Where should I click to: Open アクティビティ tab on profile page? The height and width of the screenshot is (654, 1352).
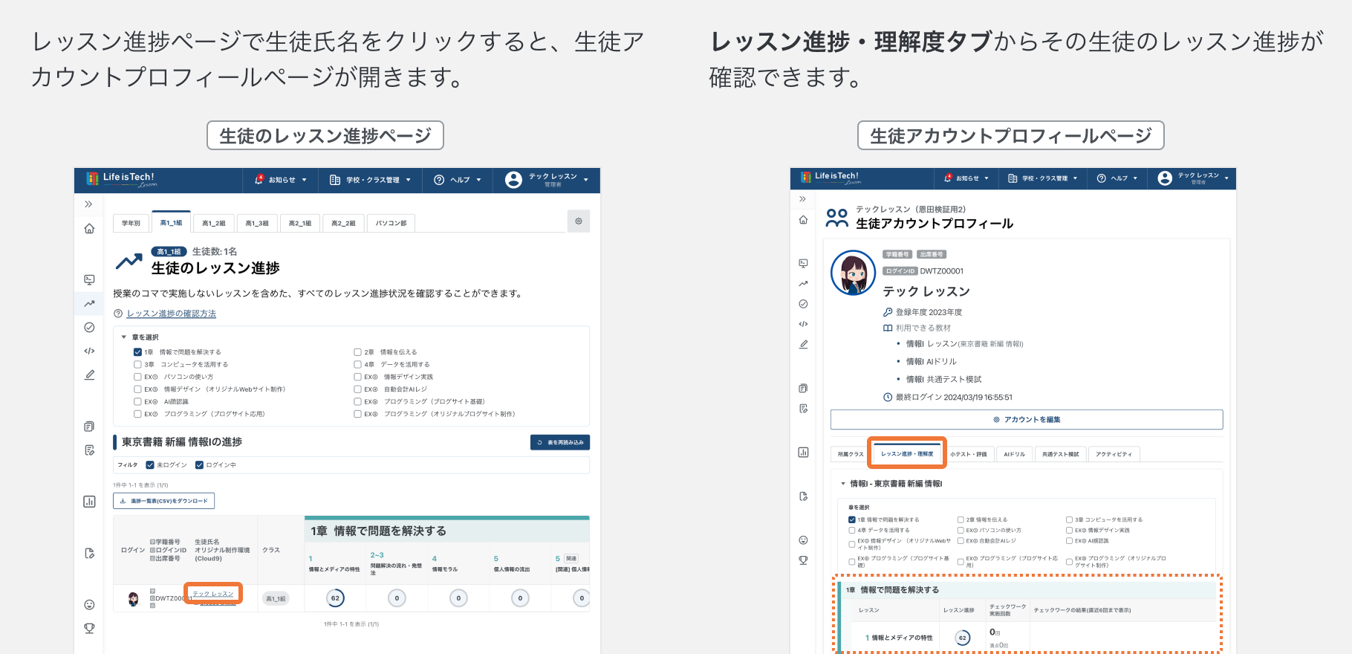point(1114,454)
